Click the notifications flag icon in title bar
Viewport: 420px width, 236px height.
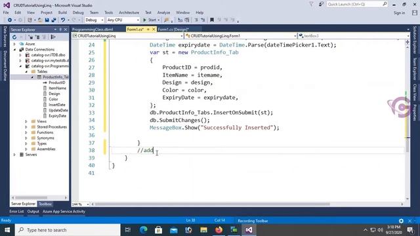311,5
